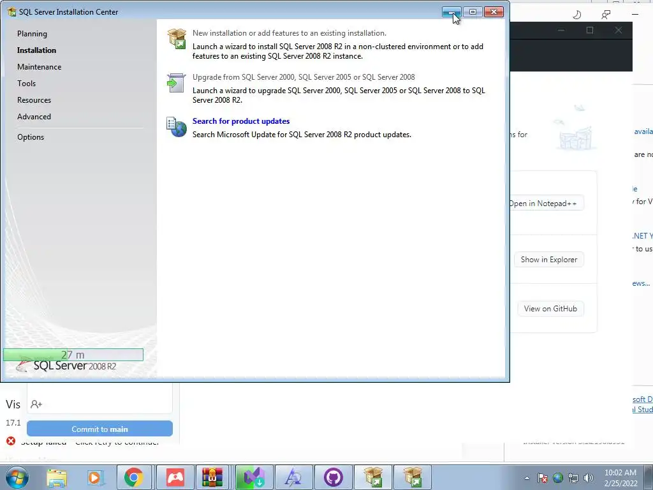This screenshot has width=653, height=490.
Task: Click the globe icon in system tray
Action: pyautogui.click(x=558, y=478)
